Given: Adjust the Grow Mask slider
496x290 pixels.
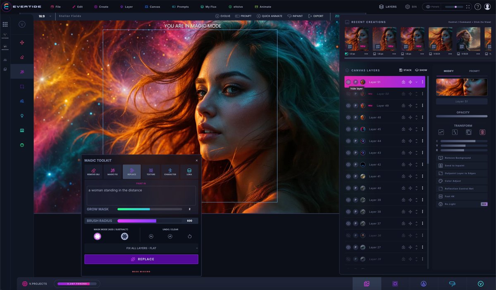Looking at the screenshot, I should 150,209.
